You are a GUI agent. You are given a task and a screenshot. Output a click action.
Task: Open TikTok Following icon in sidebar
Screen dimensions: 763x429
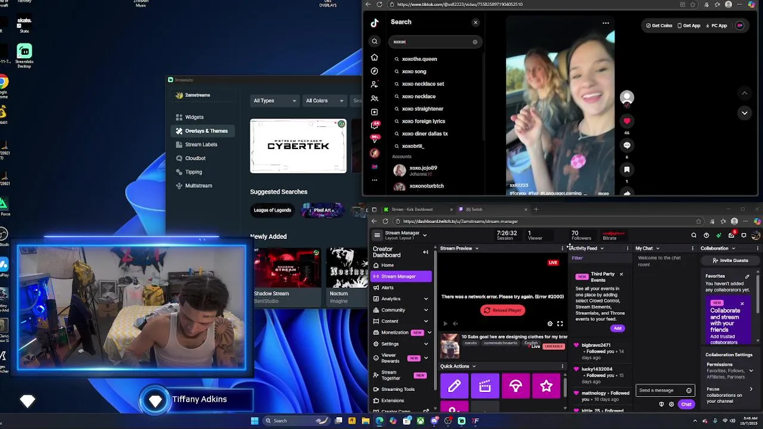coord(374,85)
